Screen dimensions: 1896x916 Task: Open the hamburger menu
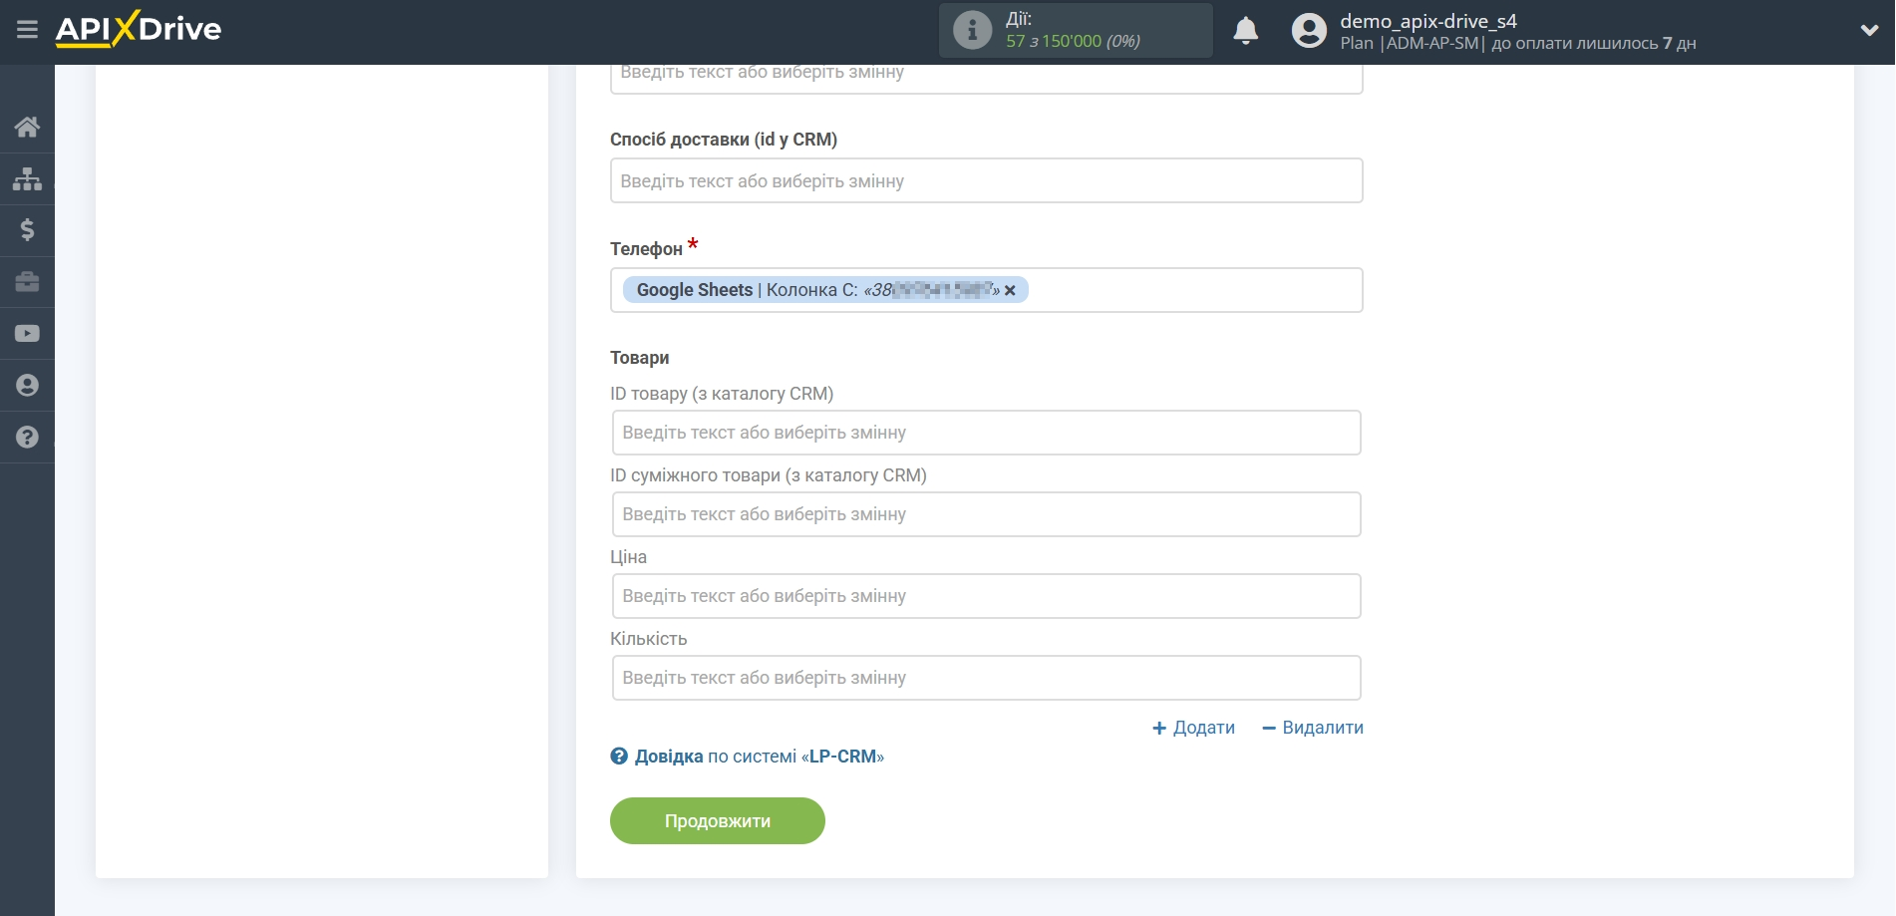[x=27, y=30]
